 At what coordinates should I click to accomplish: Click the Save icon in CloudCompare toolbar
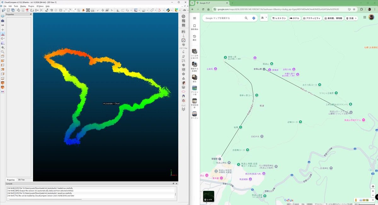point(8,10)
